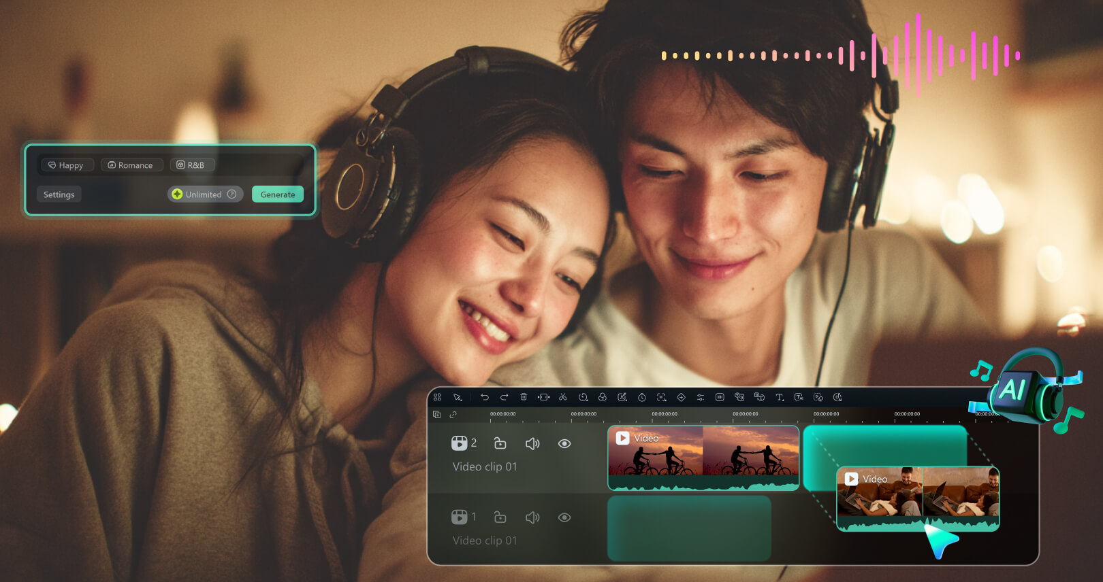
Task: Click the Generate button
Action: [x=278, y=194]
